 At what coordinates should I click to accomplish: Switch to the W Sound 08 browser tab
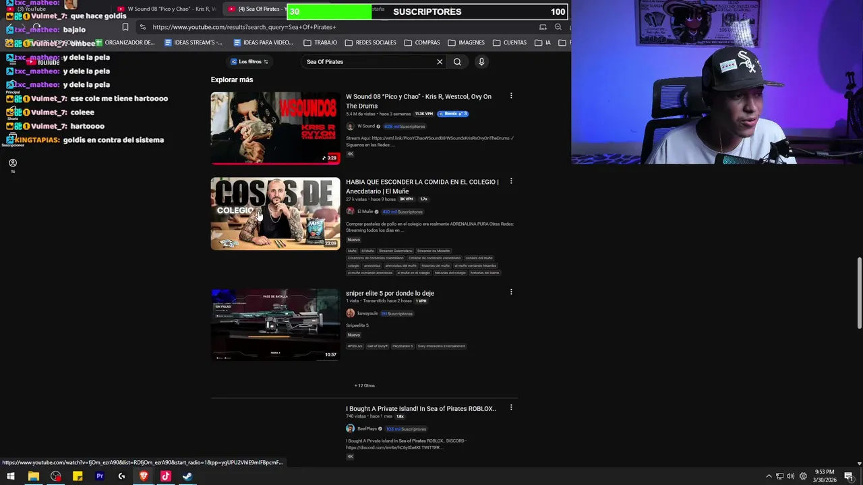point(167,9)
